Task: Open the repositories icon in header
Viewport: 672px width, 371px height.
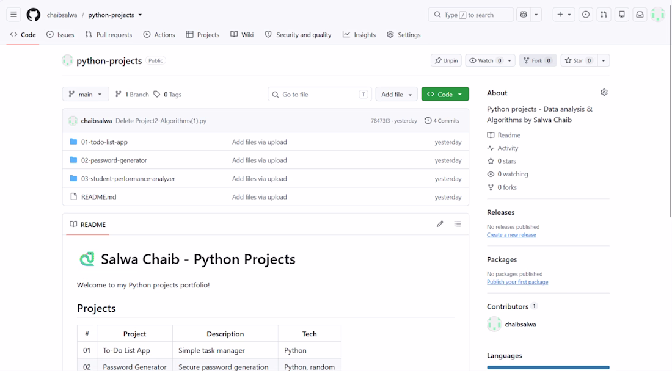Action: tap(621, 15)
